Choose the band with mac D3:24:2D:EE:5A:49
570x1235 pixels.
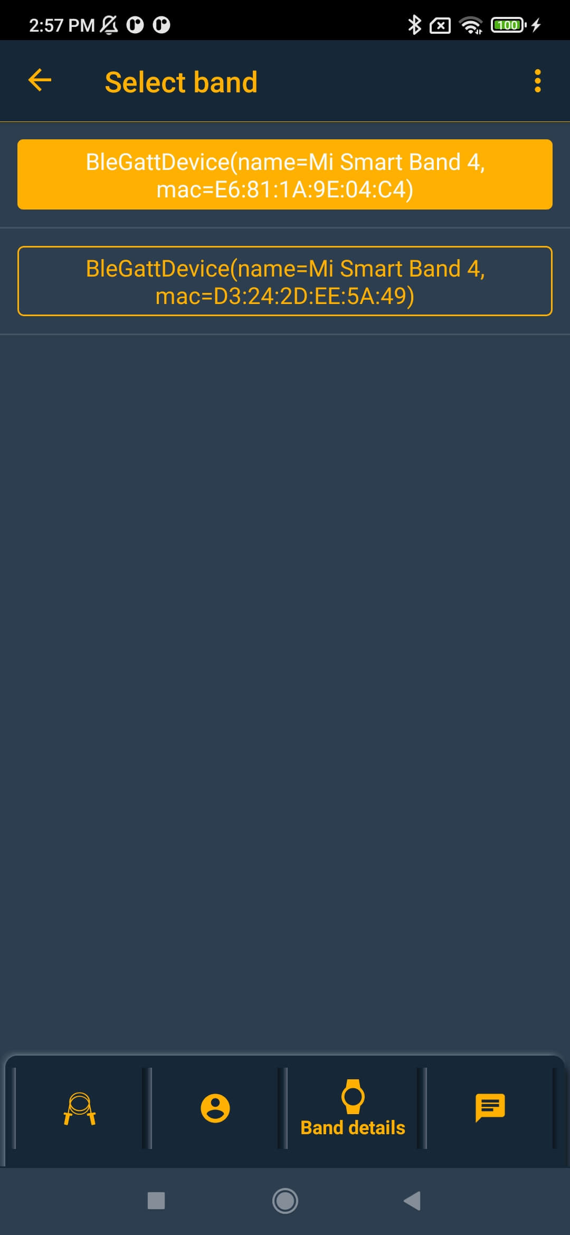pos(285,281)
